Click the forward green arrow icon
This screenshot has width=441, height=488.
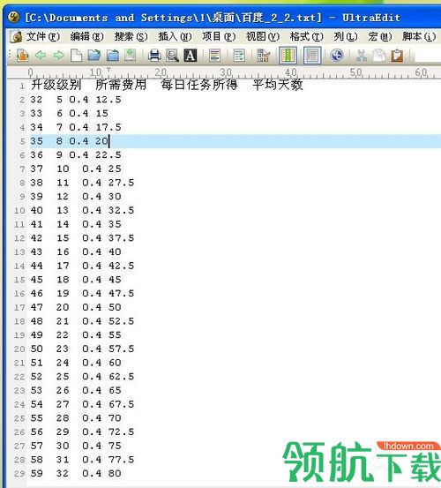point(58,56)
